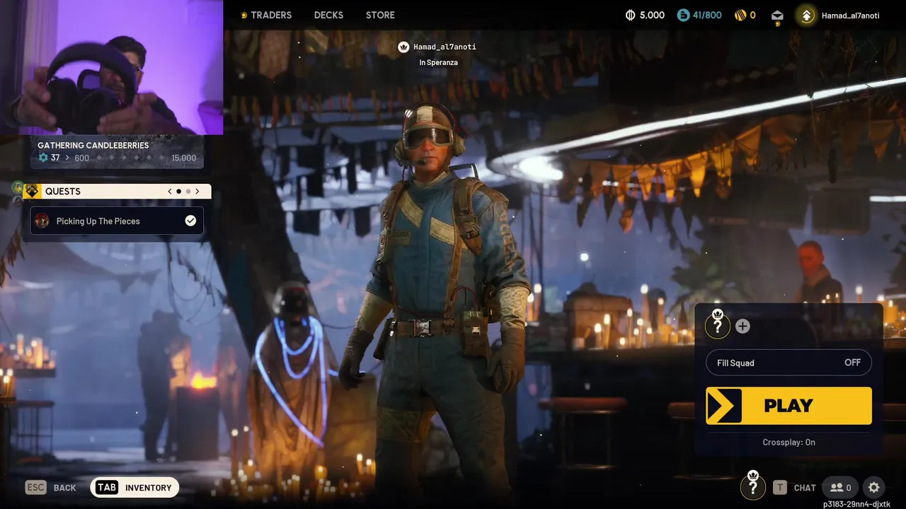Click the blue token icon beside 41/800
Screen dimensions: 906x509
coord(683,15)
